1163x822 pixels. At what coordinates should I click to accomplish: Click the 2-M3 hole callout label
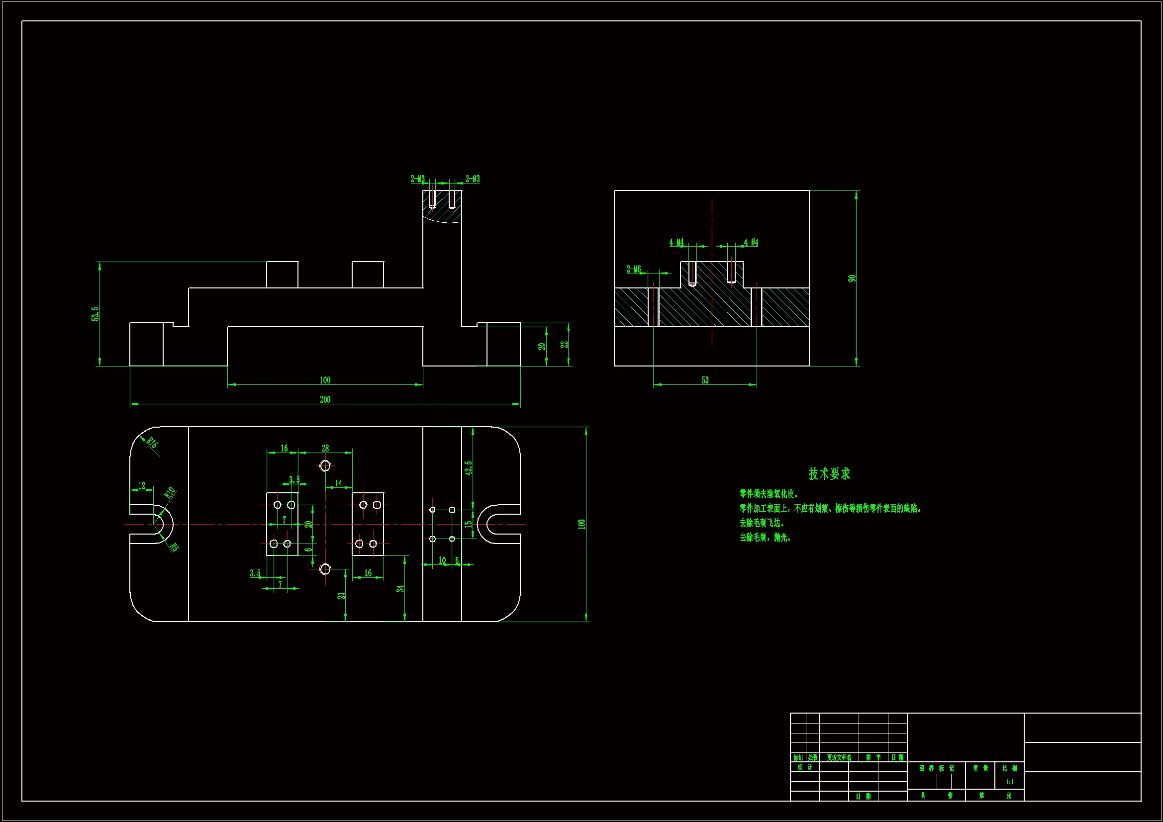click(417, 179)
